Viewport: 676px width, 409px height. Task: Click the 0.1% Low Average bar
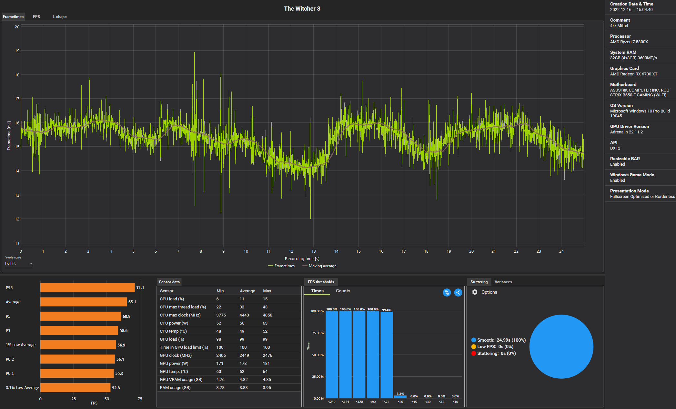[x=75, y=388]
